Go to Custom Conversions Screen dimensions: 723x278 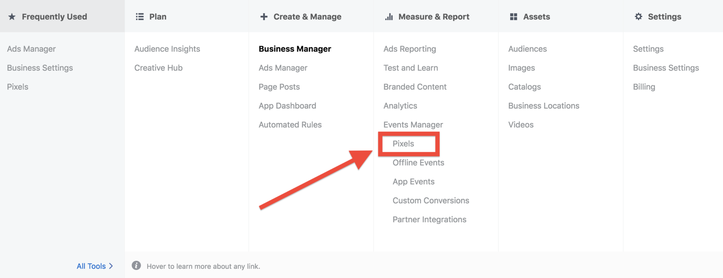pyautogui.click(x=431, y=200)
